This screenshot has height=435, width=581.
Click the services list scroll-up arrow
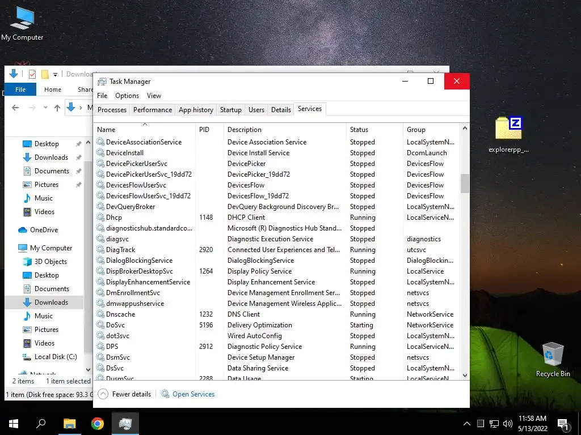pyautogui.click(x=465, y=129)
